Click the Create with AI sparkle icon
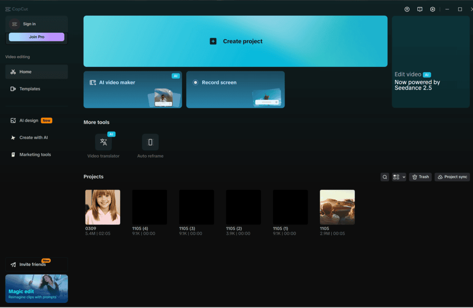Viewport: 473px width, 308px height. (13, 138)
